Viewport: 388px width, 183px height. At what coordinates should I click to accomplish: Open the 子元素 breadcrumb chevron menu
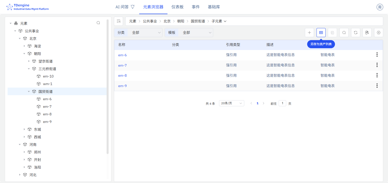(x=226, y=21)
